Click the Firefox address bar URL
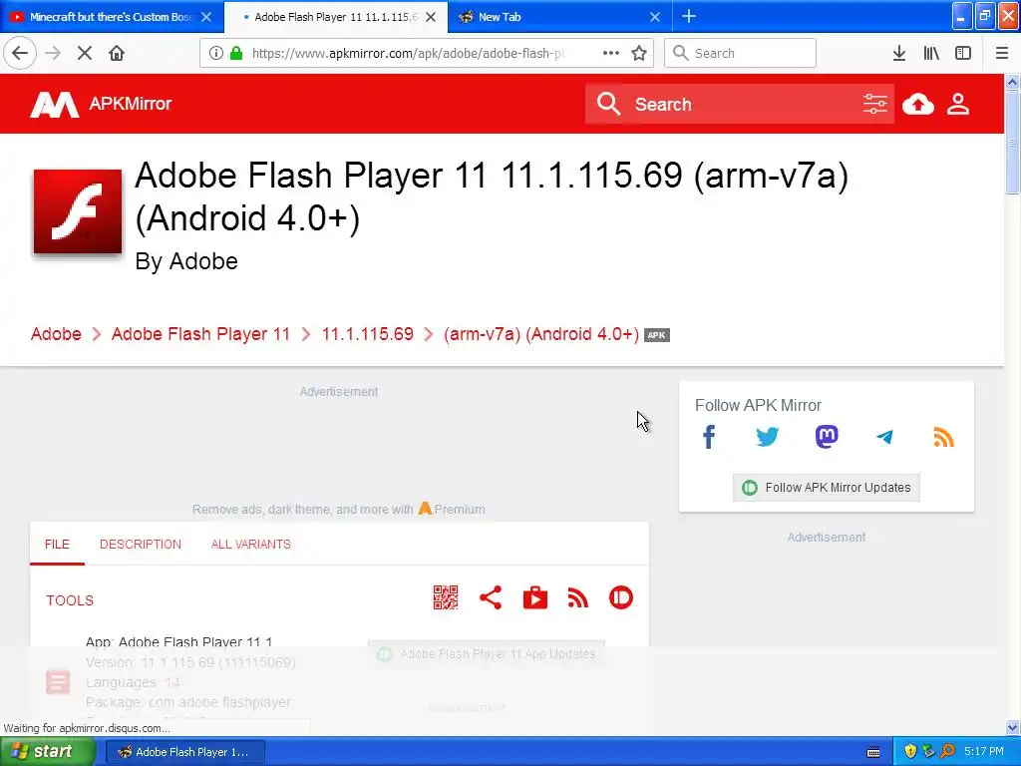 pos(407,54)
